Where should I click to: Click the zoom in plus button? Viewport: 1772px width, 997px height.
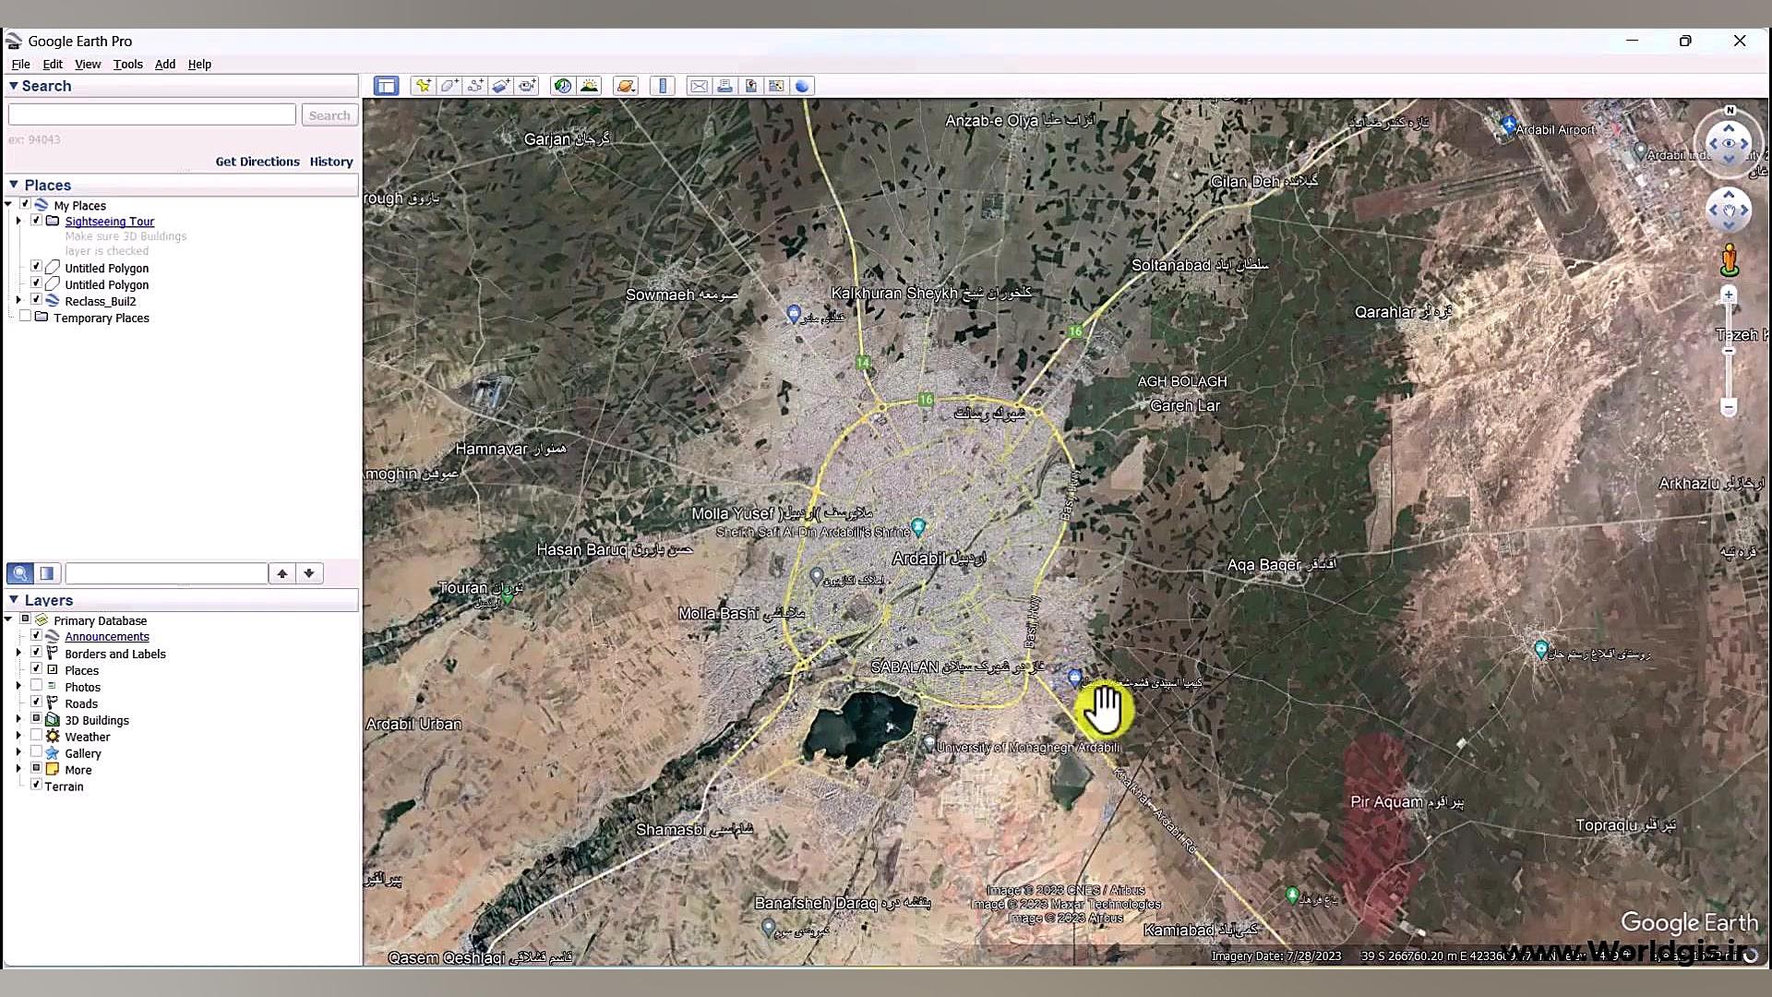click(1729, 295)
